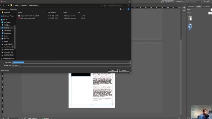The height and width of the screenshot is (119, 212).
Task: Click the Cancel button
Action: (x=124, y=70)
